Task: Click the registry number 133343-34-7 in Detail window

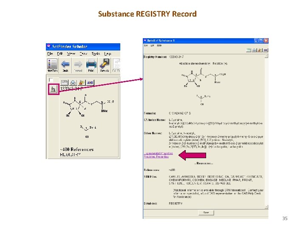Action: pos(176,57)
